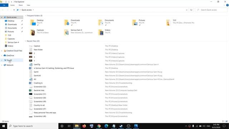
Task: Select the Country to ad file
Action: (x=39, y=105)
